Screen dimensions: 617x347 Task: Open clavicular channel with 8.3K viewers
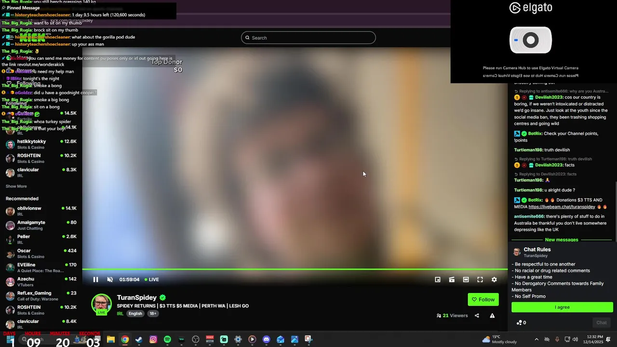click(41, 172)
